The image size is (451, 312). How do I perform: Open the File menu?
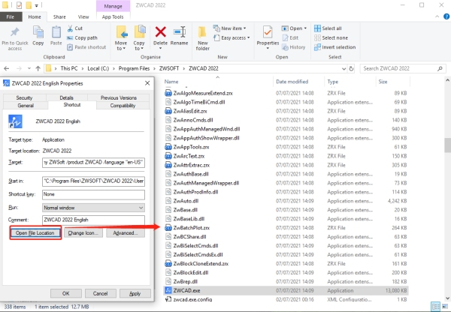point(11,17)
